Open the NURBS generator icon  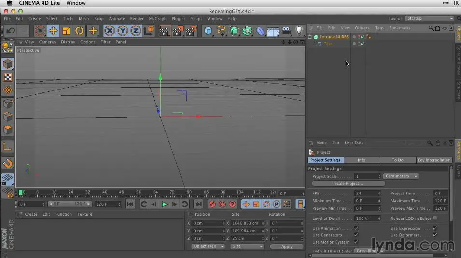234,31
